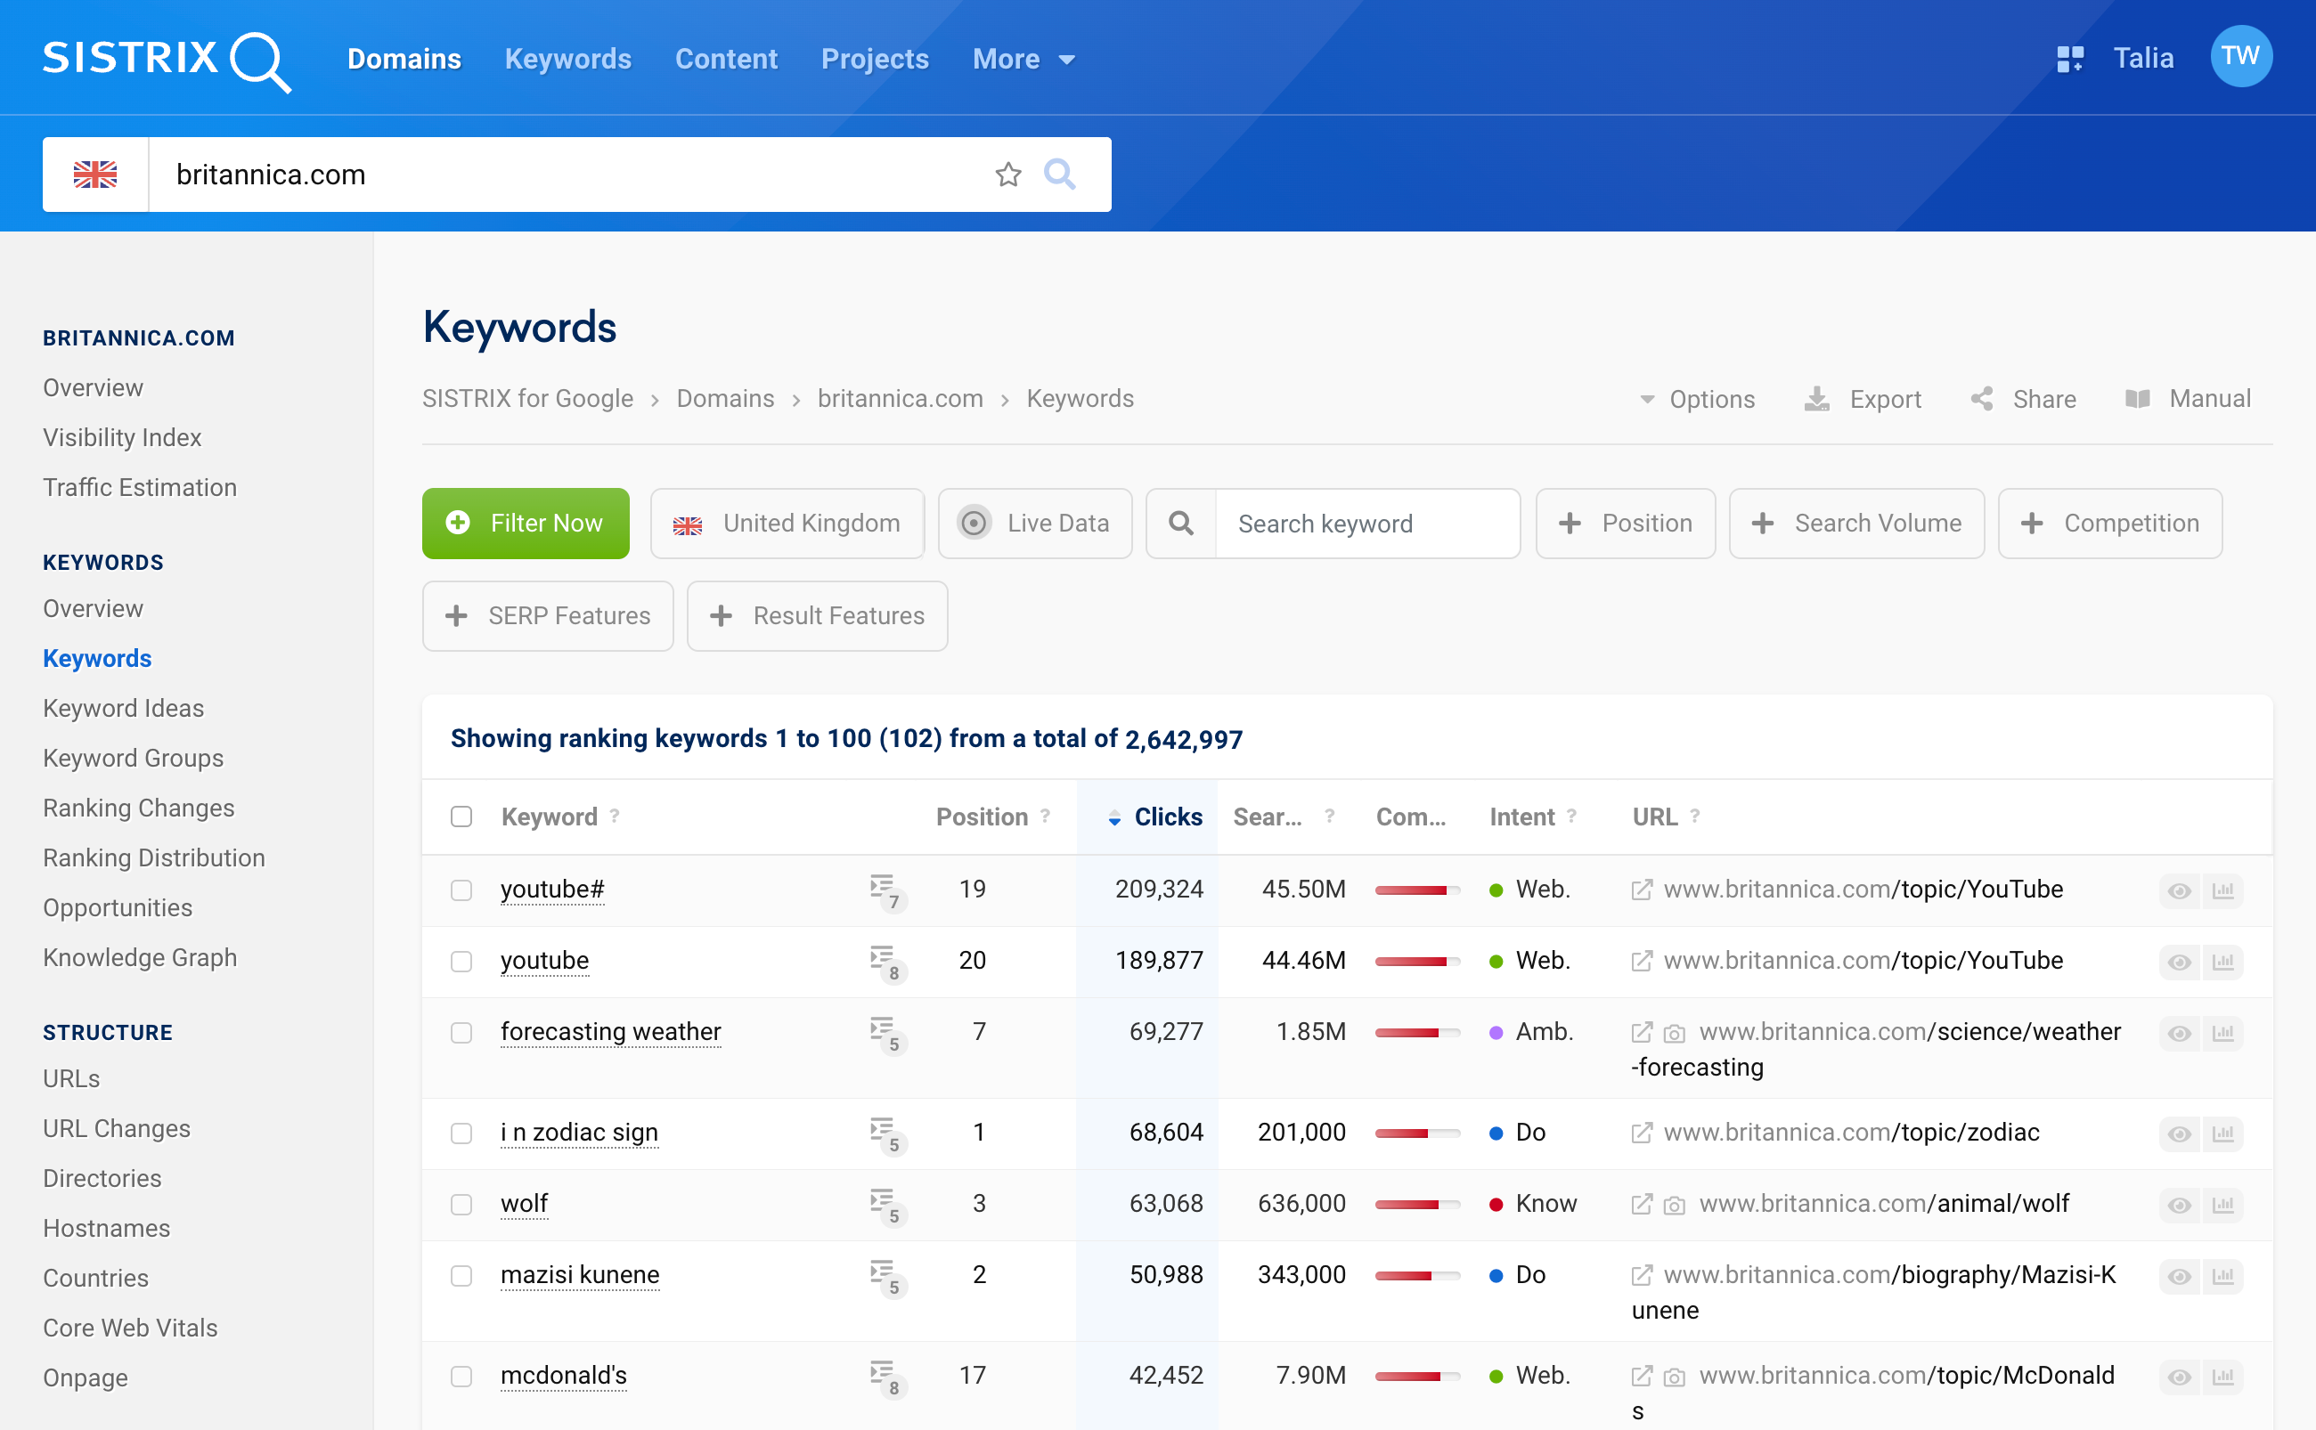Viewport: 2316px width, 1430px height.
Task: Open SERP list icon for forecasting weather
Action: (x=886, y=1034)
